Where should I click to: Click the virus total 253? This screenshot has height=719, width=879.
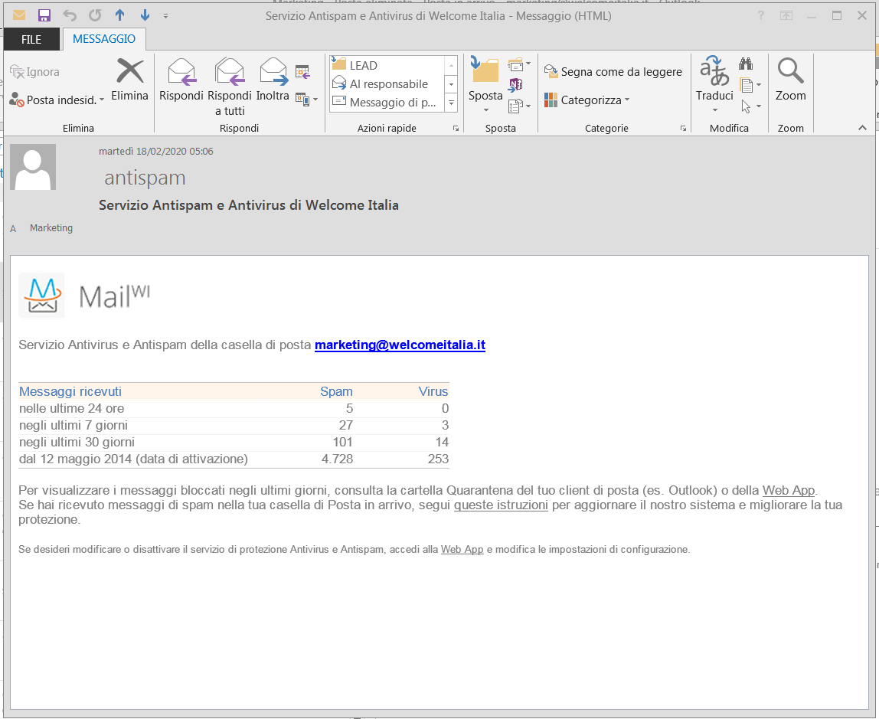point(439,459)
